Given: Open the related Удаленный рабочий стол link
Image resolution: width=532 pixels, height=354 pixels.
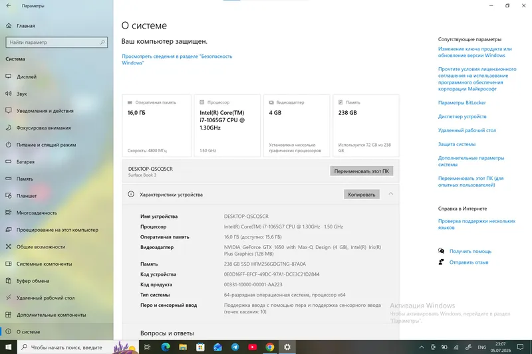Looking at the screenshot, I should point(467,130).
